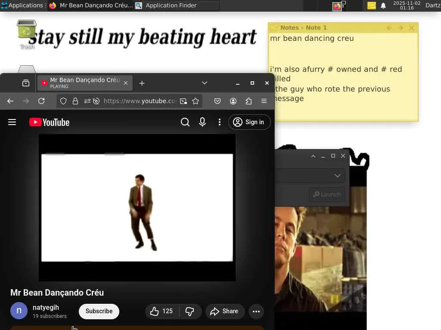Screen dimensions: 441x330
Task: Click the text mr bean dancing creu in Notes
Action: 312,38
